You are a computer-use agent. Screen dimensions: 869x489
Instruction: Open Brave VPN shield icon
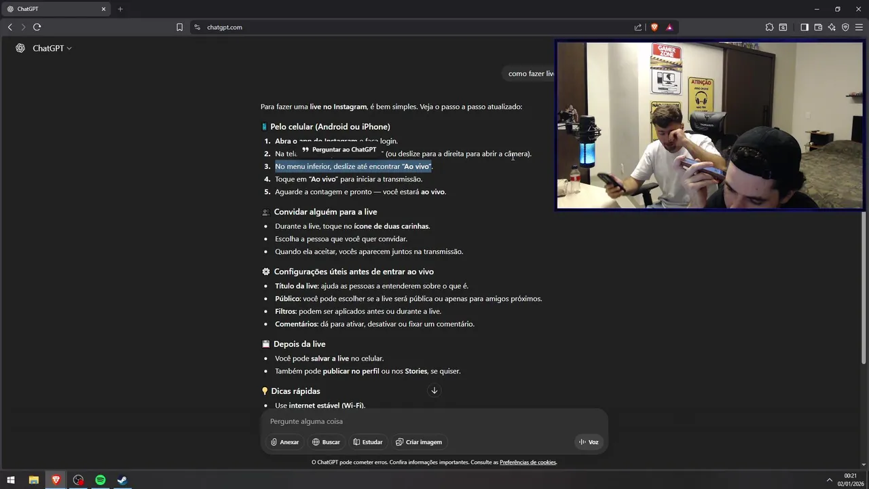click(845, 27)
